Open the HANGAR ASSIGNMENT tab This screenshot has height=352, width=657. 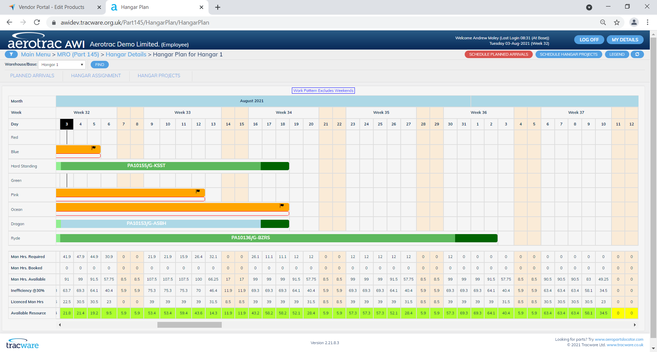(x=96, y=76)
